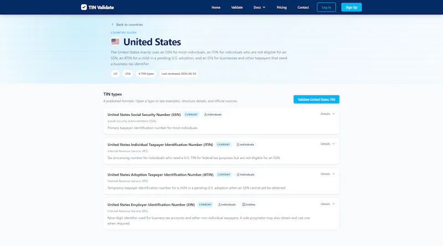Click Validate United States TIN button

(x=316, y=100)
